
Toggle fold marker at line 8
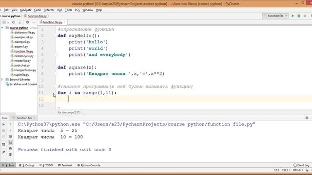[x=55, y=74]
